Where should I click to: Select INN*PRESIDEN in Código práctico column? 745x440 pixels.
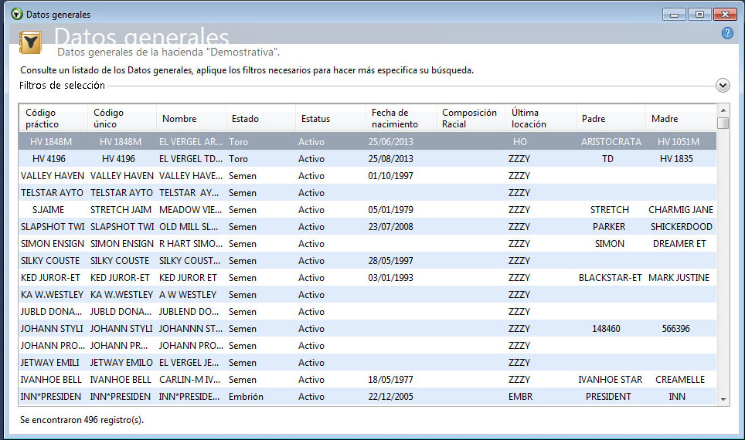tap(50, 396)
